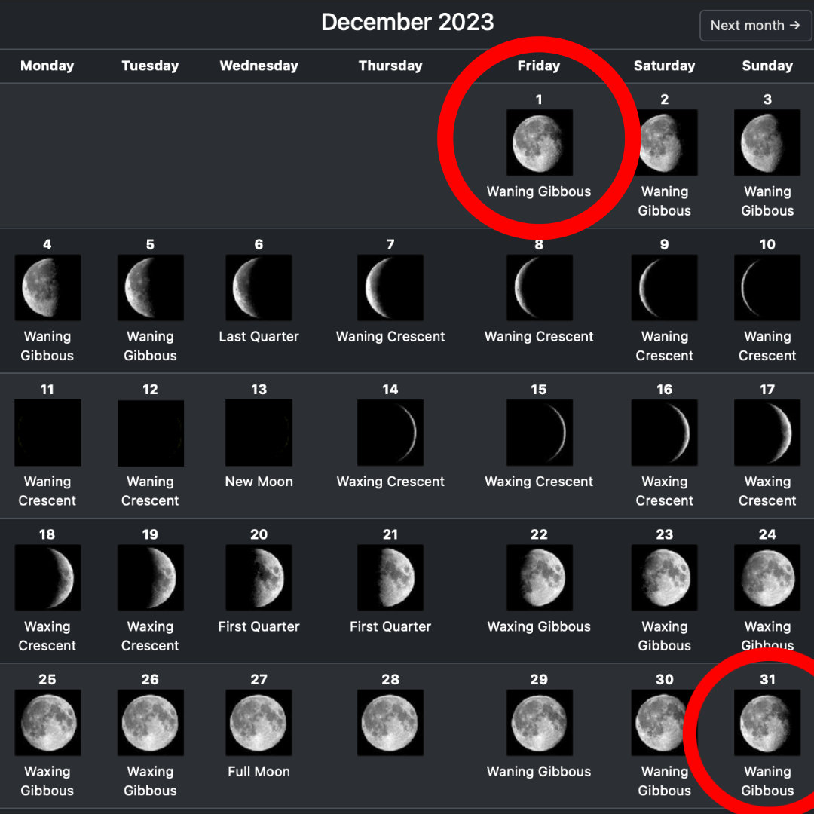Open the Waxing Crescent moon on December 14
This screenshot has height=814, width=814.
[x=390, y=433]
